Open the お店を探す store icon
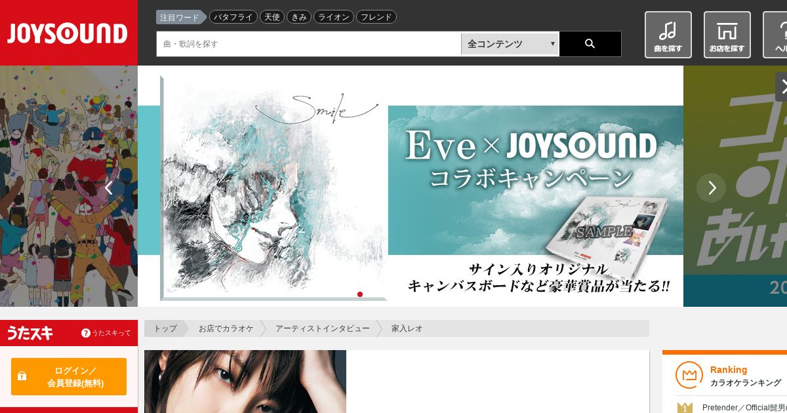Screen dimensions: 787x413 (x=727, y=35)
